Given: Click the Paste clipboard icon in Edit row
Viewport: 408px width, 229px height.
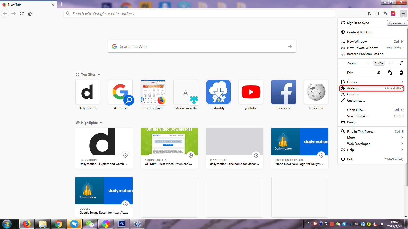Looking at the screenshot, I should click(401, 73).
